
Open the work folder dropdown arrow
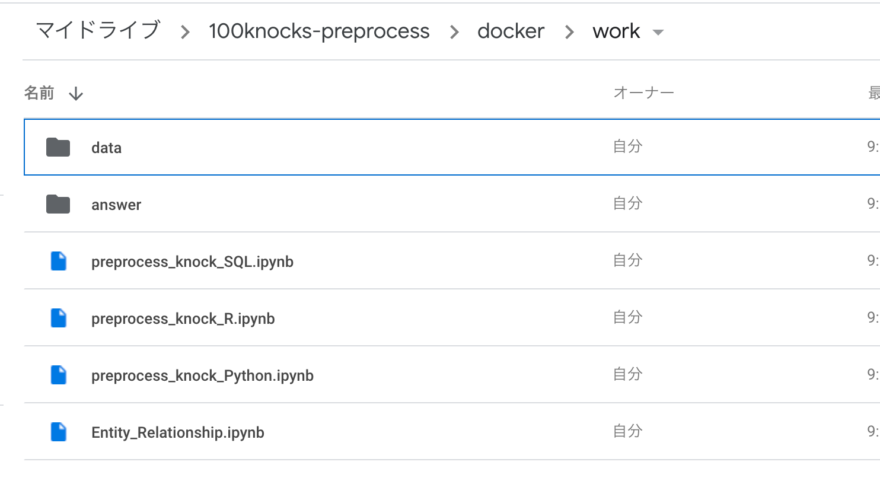[658, 32]
